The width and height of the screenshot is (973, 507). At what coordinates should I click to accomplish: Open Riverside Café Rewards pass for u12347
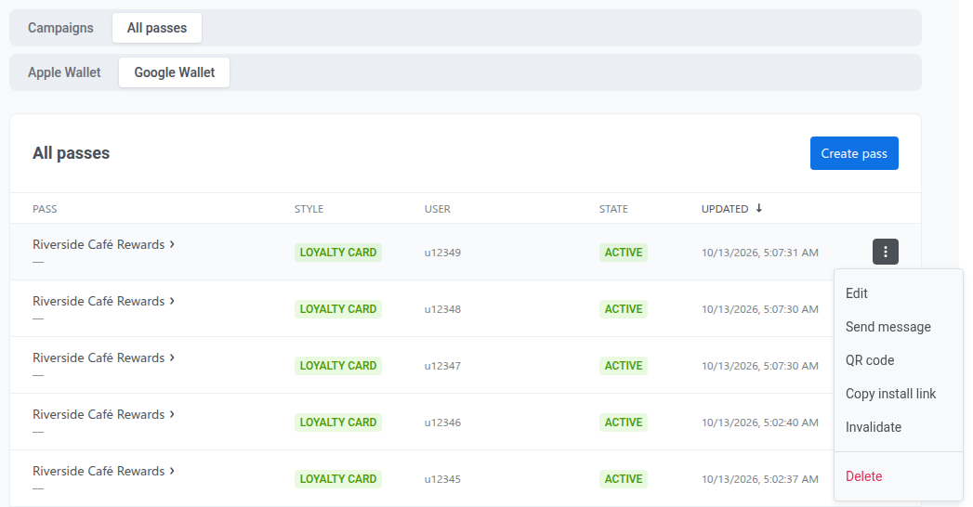click(x=104, y=357)
